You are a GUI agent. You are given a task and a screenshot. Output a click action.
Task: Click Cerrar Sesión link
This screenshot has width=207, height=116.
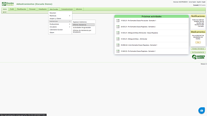(x=192, y=2)
